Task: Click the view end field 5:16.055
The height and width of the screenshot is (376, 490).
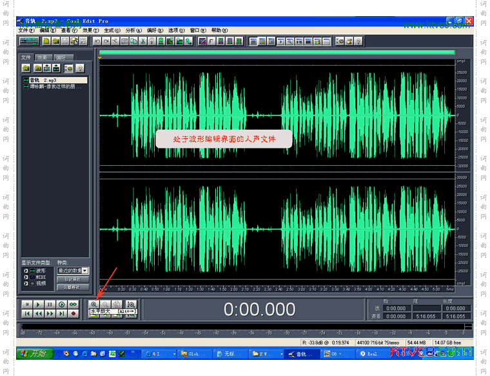Action: 426,316
